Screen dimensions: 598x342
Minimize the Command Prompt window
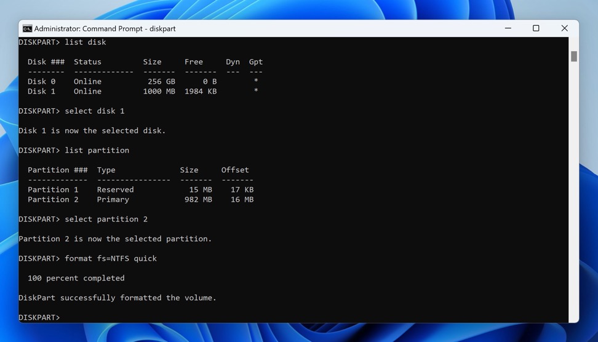508,28
